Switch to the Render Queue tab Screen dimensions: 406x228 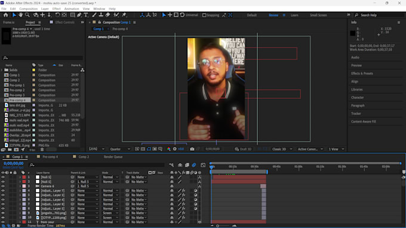coord(113,157)
